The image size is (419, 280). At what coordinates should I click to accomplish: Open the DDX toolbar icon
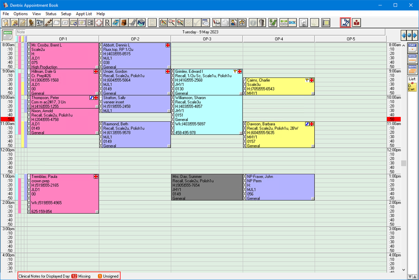292,22
